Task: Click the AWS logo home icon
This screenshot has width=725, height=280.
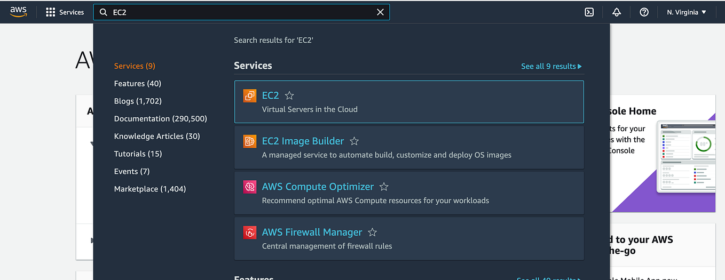Action: 19,12
